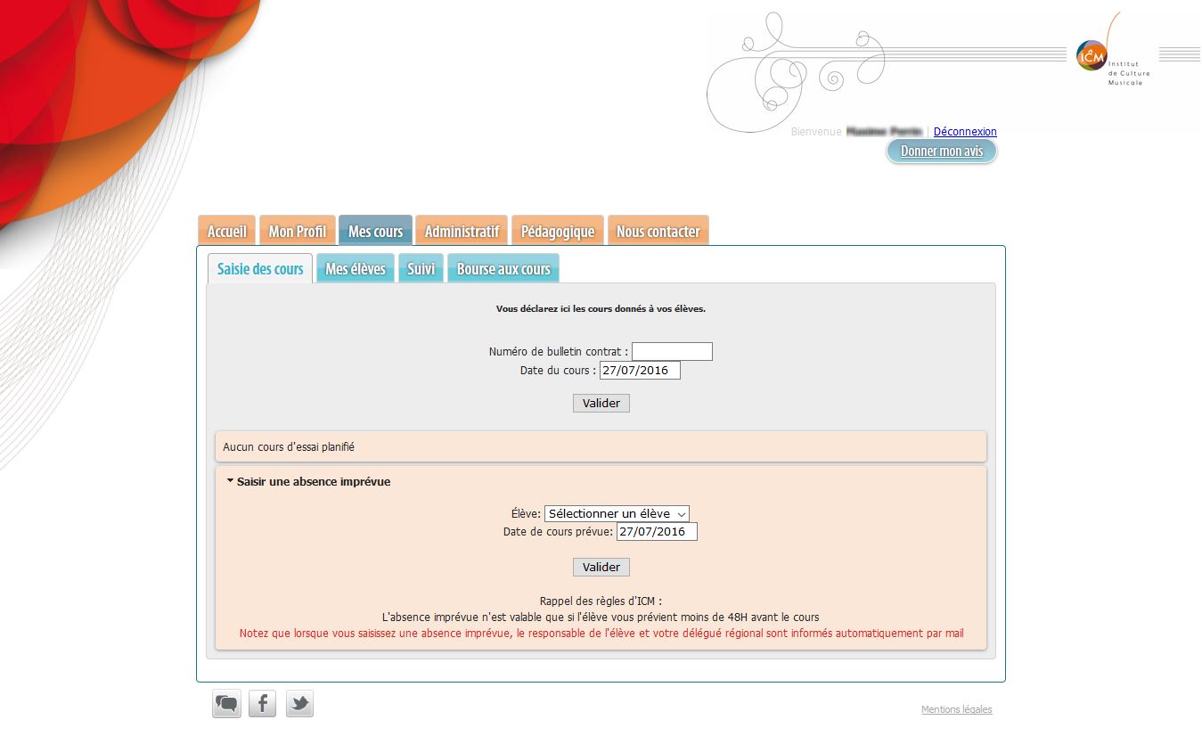
Task: Collapse the Saisir une absence imprévue section
Action: [308, 481]
